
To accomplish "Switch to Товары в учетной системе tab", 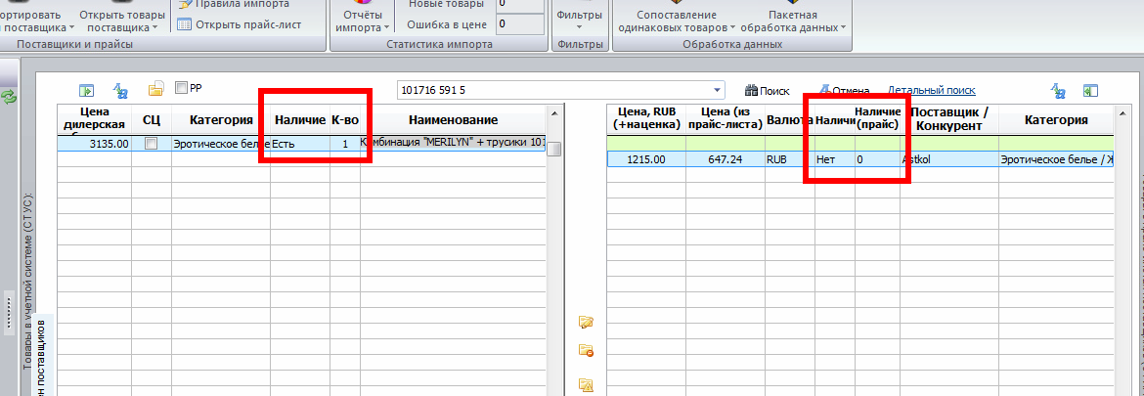I will click(27, 281).
